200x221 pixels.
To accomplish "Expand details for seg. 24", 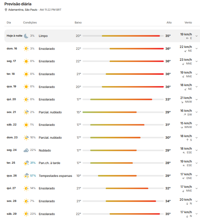I will 197,150.
